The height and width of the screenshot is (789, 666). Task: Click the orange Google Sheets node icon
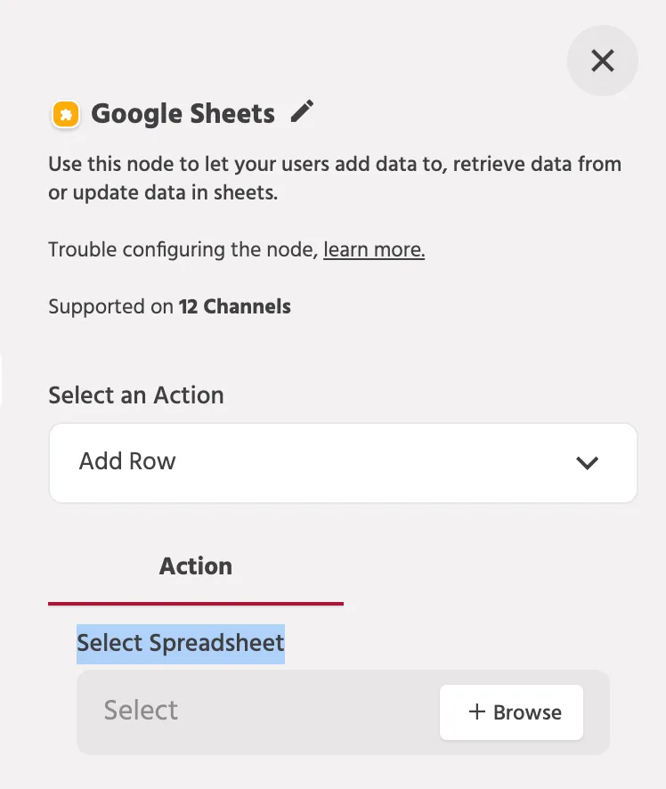(66, 114)
